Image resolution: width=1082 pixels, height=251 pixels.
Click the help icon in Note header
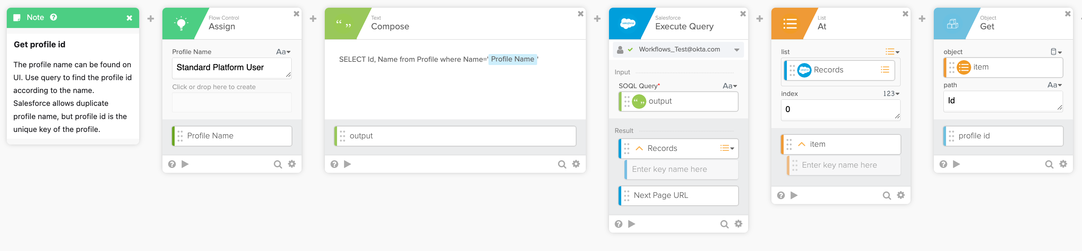coord(53,17)
